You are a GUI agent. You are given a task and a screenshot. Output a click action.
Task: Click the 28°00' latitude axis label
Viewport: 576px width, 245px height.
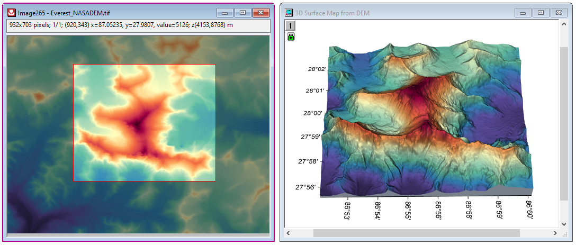312,113
